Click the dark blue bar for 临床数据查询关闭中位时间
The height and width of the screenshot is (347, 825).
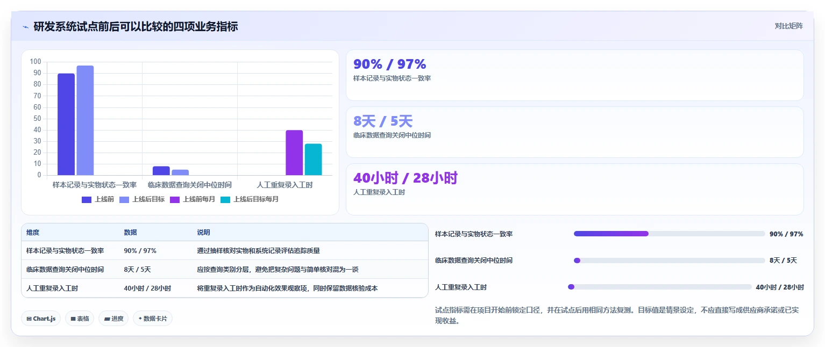point(161,171)
